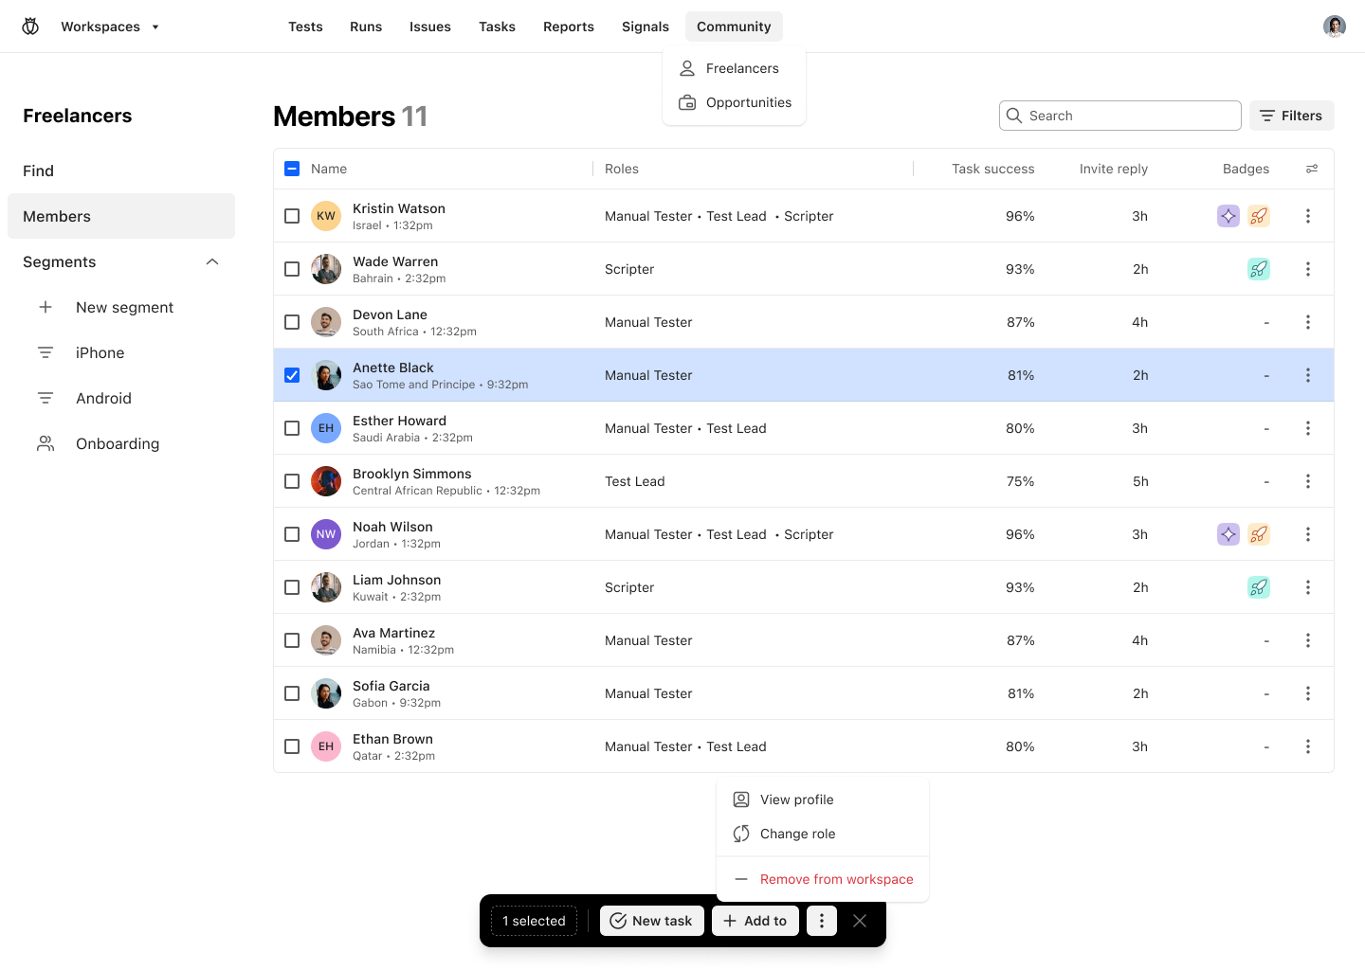
Task: Open the three-dot menu for Devon Lane
Action: (x=1308, y=321)
